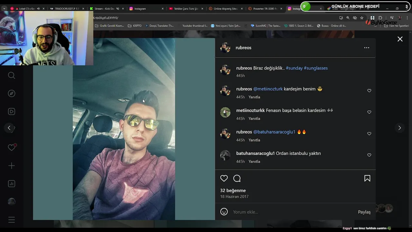The width and height of the screenshot is (412, 232).
Task: Open the Reels icon in the sidebar
Action: [x=12, y=111]
